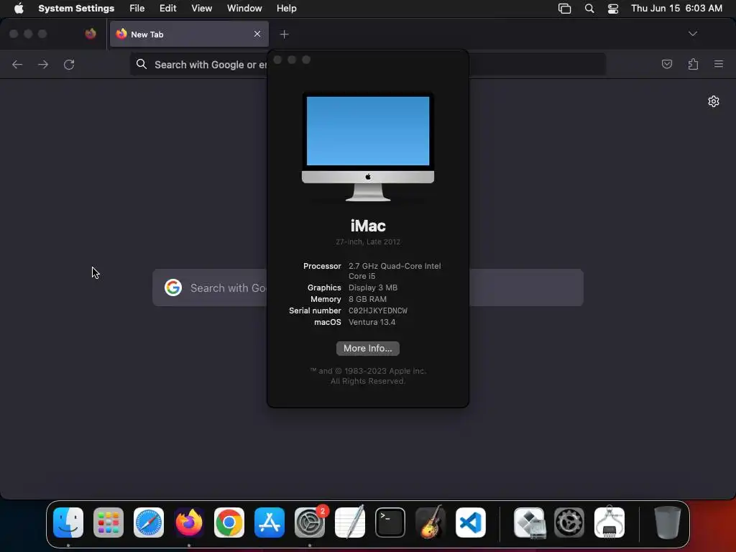This screenshot has width=736, height=552.
Task: Launch Visual Studio Code from the Dock
Action: 471,523
